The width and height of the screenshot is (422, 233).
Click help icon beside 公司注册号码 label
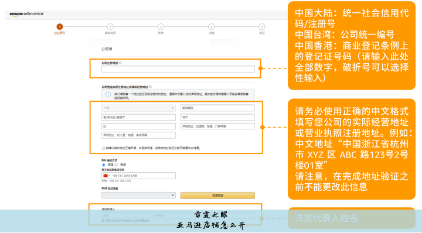tap(120, 63)
